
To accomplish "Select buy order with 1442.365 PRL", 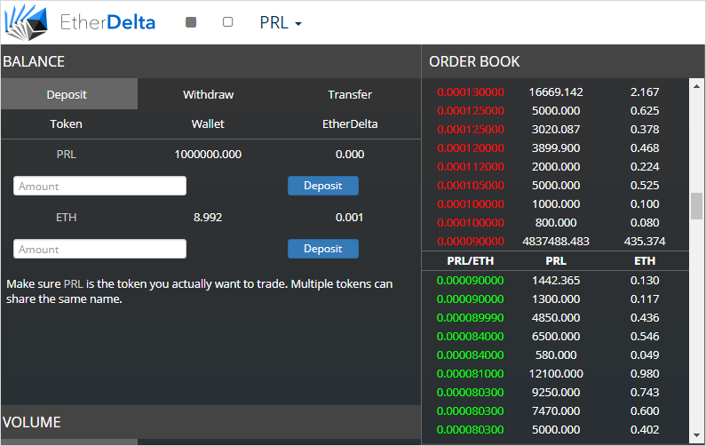I will point(555,280).
